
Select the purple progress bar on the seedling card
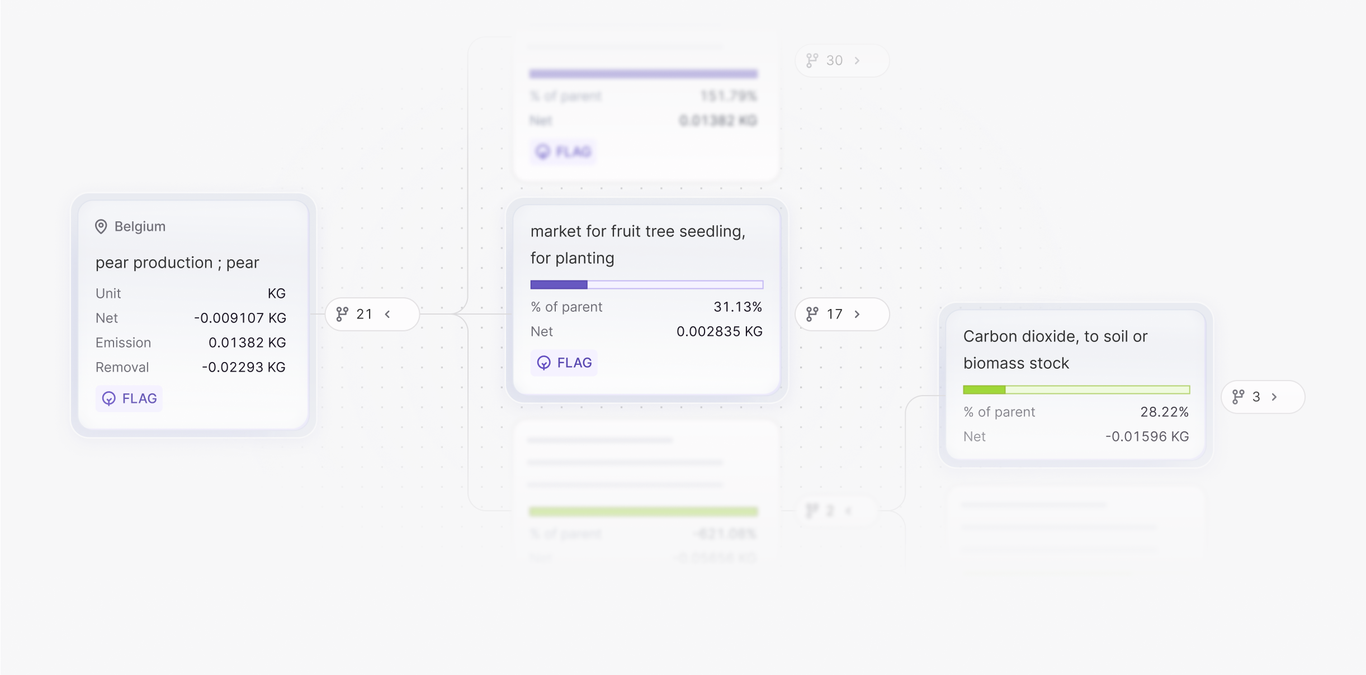(647, 285)
